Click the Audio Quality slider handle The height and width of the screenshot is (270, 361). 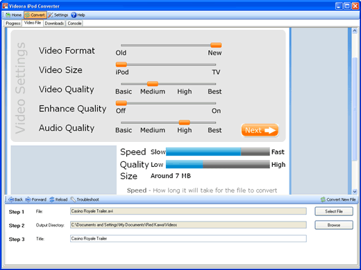185,123
